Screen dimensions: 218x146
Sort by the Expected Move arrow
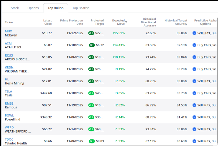pyautogui.click(x=126, y=22)
